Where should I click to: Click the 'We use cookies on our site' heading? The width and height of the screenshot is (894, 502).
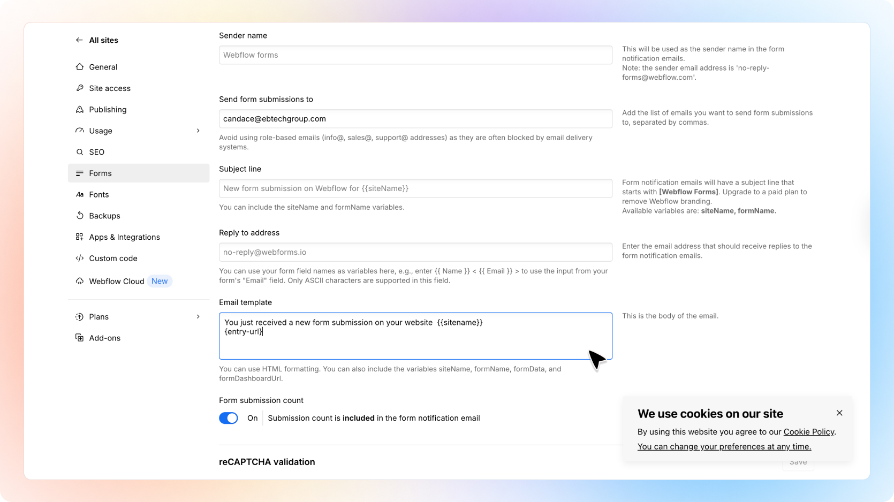pyautogui.click(x=710, y=414)
